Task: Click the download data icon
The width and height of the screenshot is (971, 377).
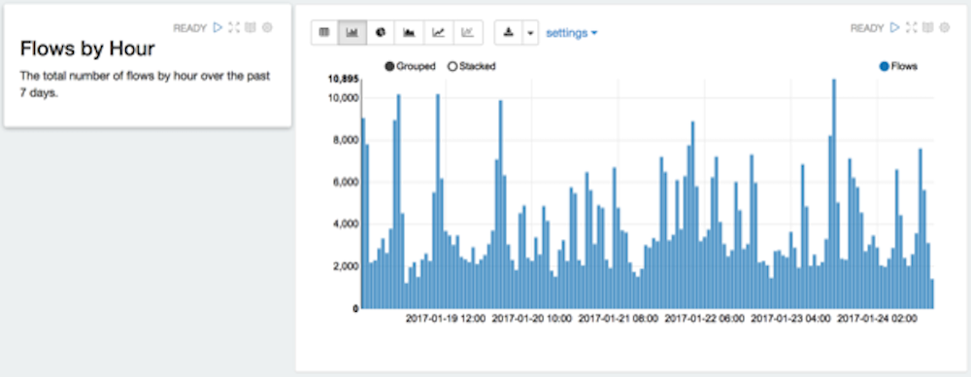Action: pyautogui.click(x=509, y=32)
